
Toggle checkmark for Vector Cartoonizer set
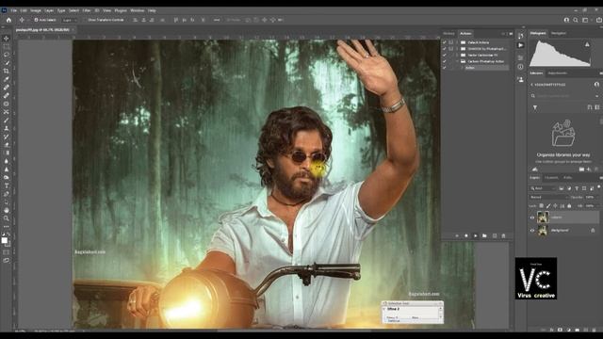tap(445, 55)
